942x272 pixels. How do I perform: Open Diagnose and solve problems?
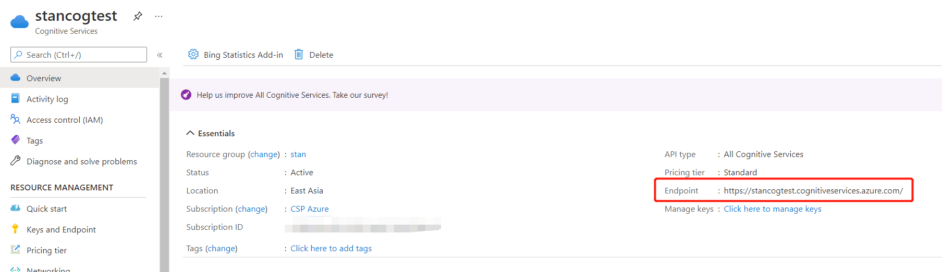(x=81, y=161)
